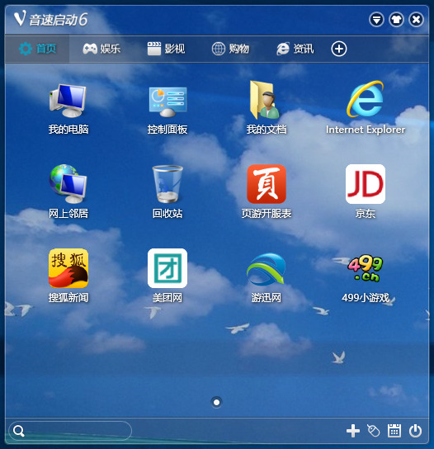Open the 游迅网 shortcut
Screen dimensions: 434x449
[x=267, y=268]
